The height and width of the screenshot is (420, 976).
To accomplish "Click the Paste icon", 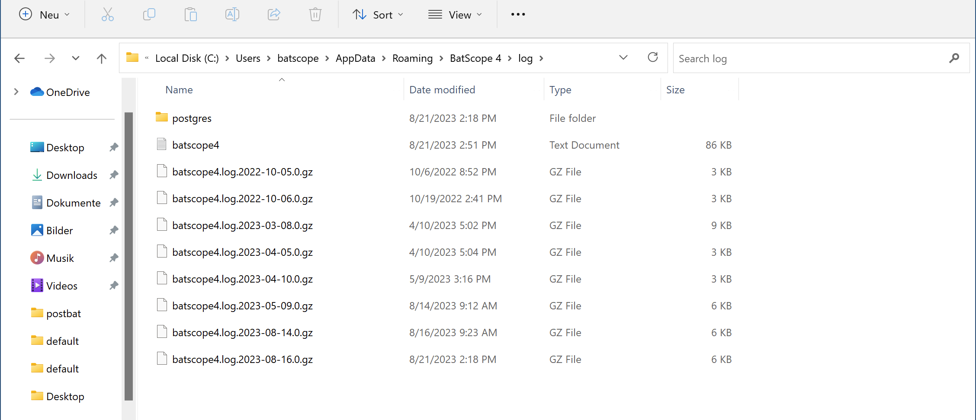I will 190,14.
